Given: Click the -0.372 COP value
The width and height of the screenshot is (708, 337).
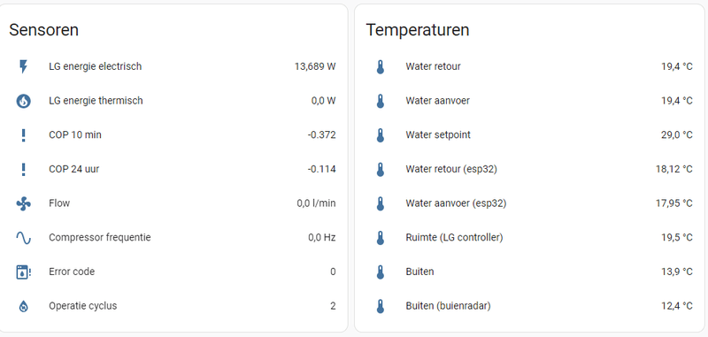Looking at the screenshot, I should (321, 135).
